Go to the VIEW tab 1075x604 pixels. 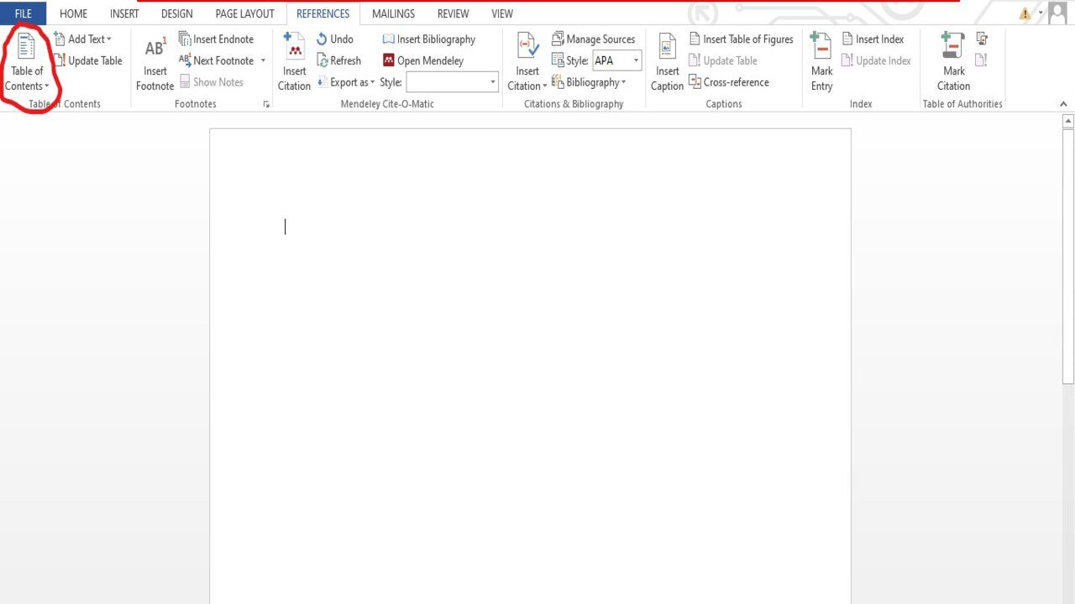[502, 13]
